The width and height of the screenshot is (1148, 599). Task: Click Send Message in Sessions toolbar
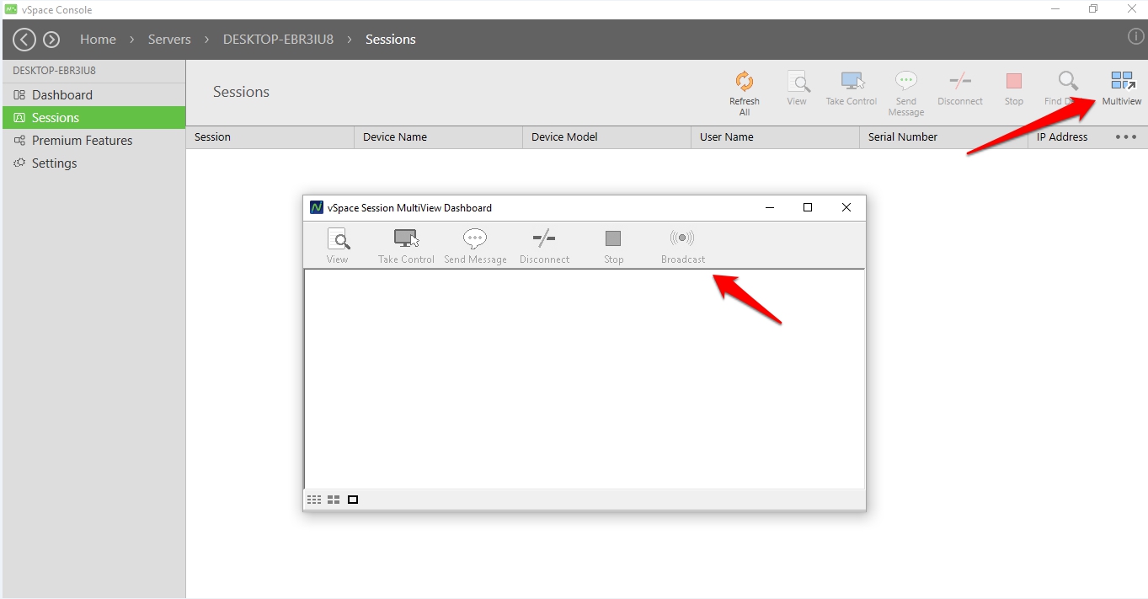pyautogui.click(x=906, y=93)
